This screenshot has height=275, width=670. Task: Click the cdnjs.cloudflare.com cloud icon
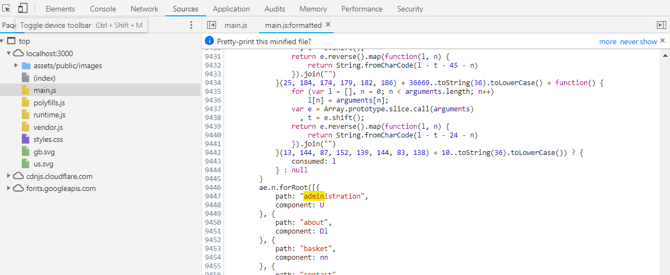19,176
